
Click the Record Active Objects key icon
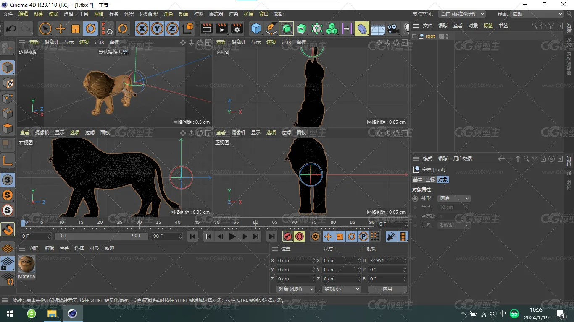[x=288, y=236]
